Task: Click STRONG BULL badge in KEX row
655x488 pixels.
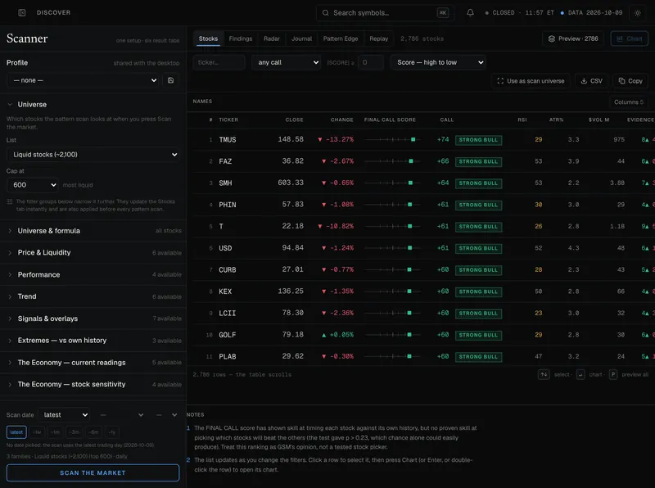Action: (478, 291)
